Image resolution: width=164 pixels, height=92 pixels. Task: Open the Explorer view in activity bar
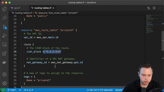pyautogui.click(x=4, y=9)
